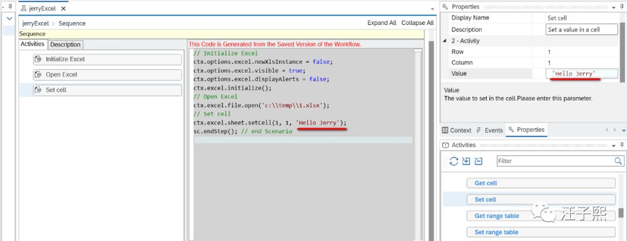Screen dimensions: 627x241
Task: Click the setCell code line
Action: (270, 123)
